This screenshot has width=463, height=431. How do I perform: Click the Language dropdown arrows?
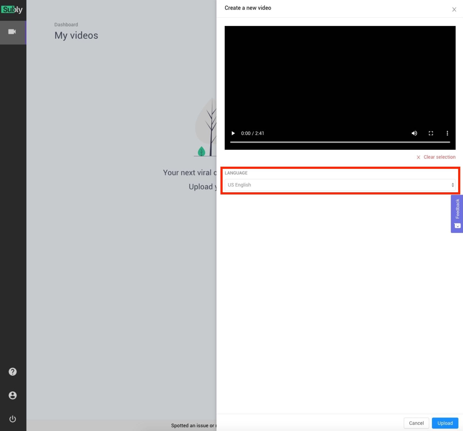(x=452, y=185)
